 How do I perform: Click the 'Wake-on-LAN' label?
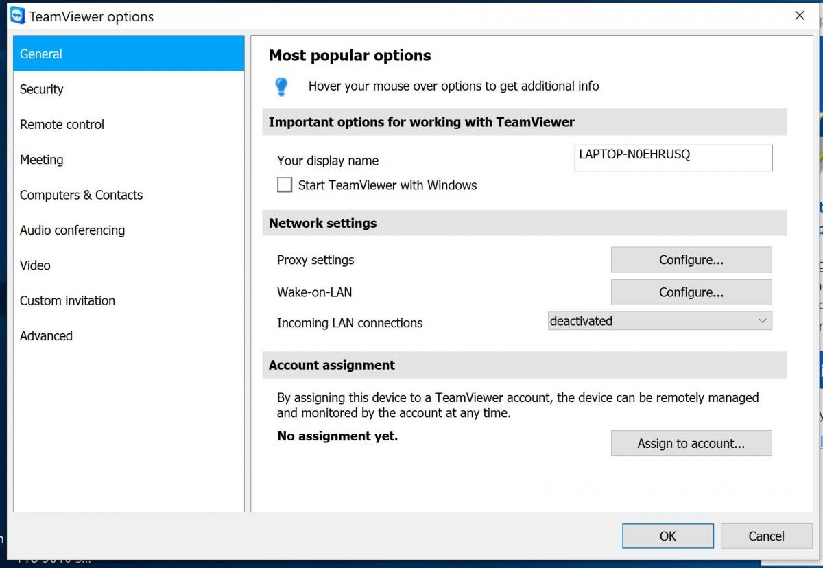click(314, 292)
